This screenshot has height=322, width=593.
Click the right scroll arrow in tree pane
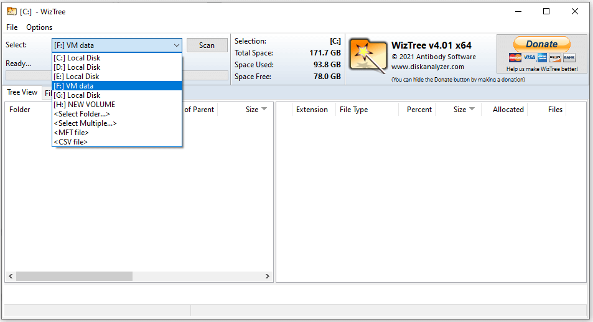tap(268, 276)
